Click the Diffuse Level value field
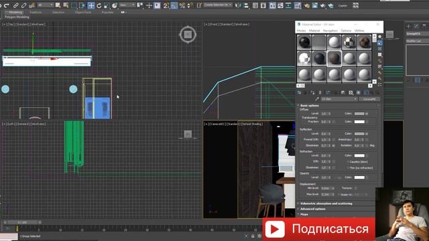 (x=324, y=113)
